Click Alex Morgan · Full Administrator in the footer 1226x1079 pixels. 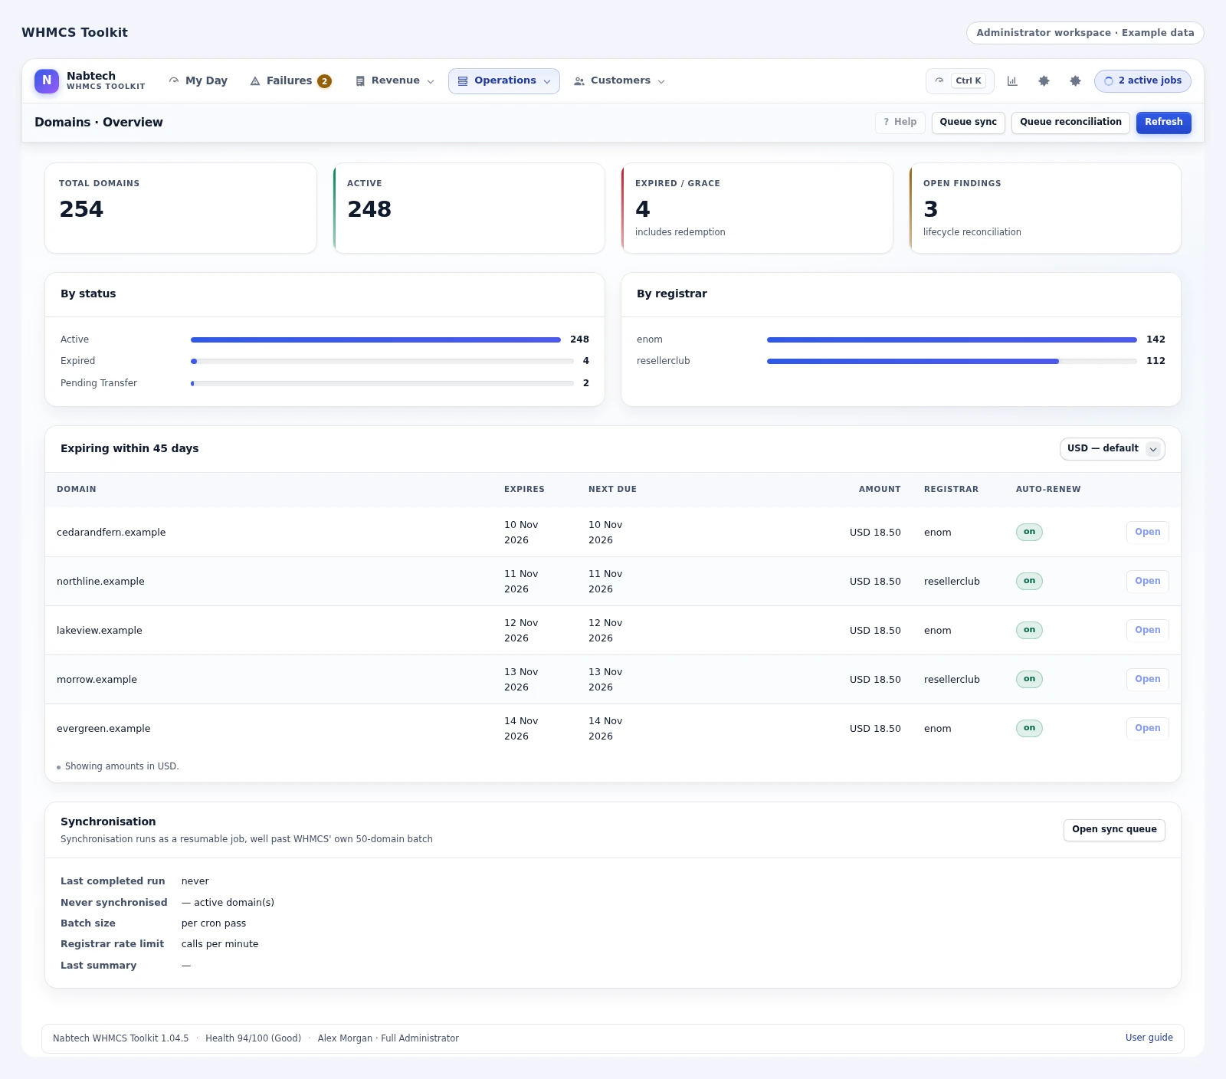pyautogui.click(x=388, y=1038)
